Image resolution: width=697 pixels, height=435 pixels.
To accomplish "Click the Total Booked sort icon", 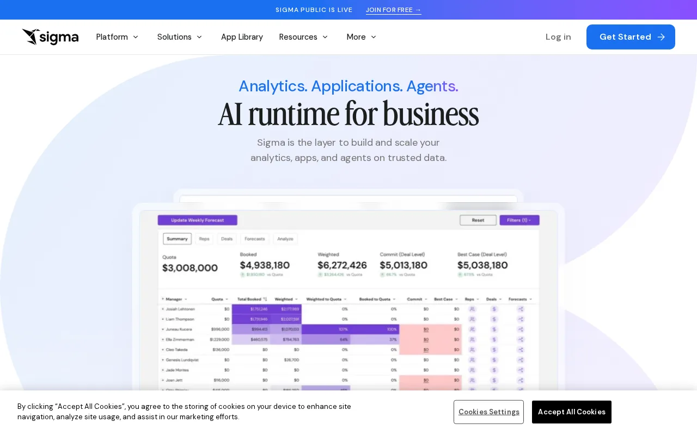I will [x=265, y=299].
